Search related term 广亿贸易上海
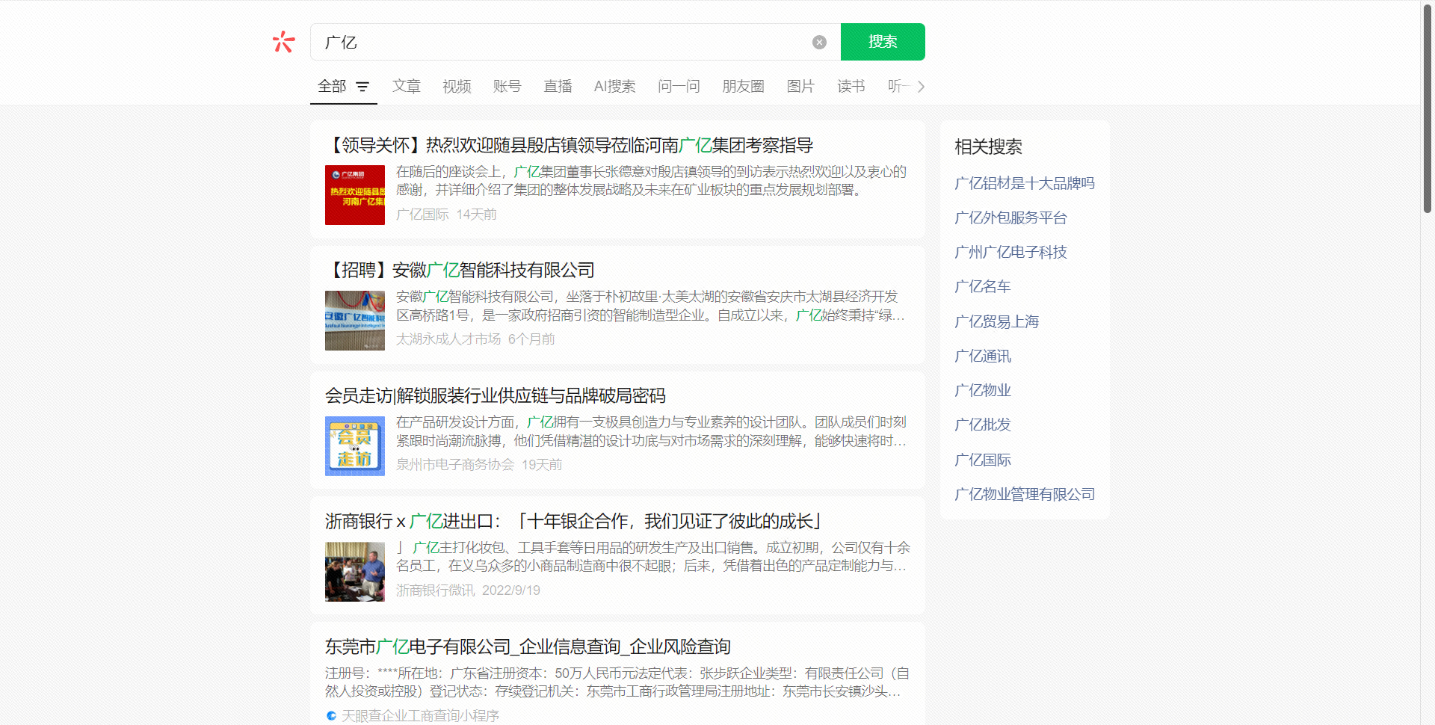1435x725 pixels. coord(997,321)
